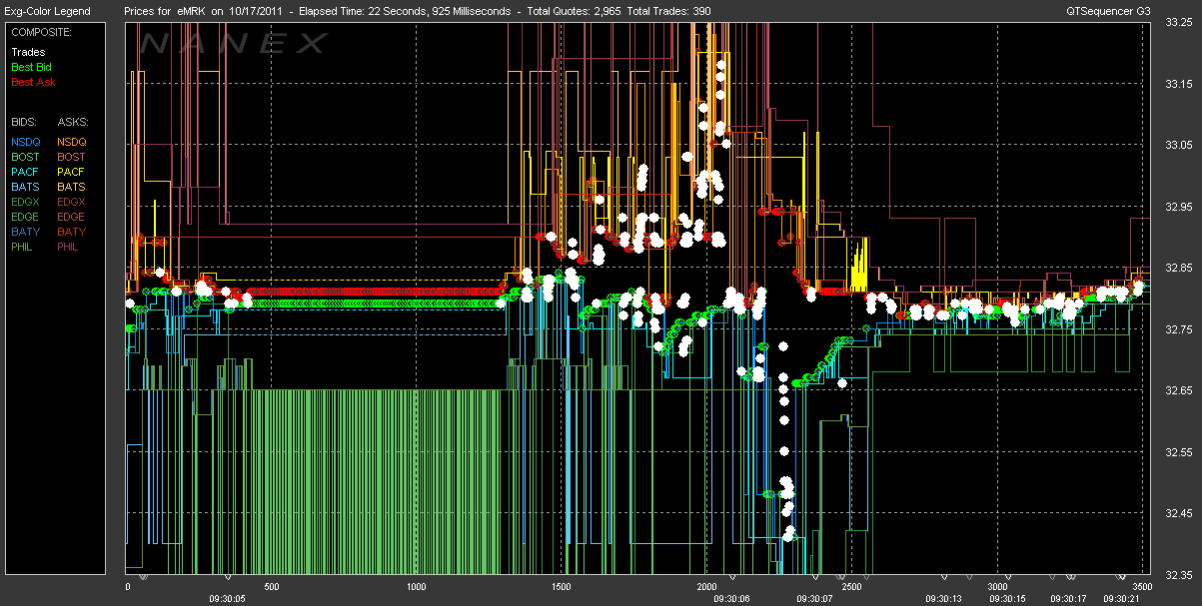This screenshot has height=606, width=1202.
Task: Select the BATY entry under ASKS
Action: click(x=71, y=232)
